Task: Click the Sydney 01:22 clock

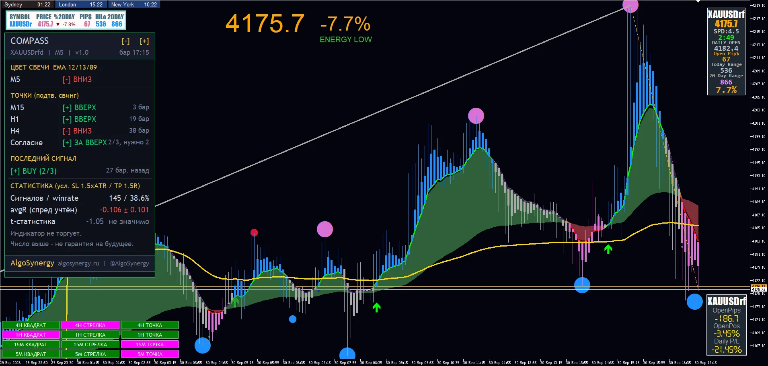Action: click(x=27, y=4)
